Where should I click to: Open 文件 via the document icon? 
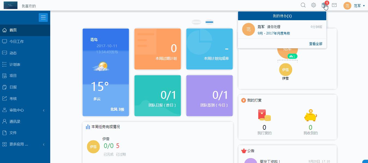(4, 133)
